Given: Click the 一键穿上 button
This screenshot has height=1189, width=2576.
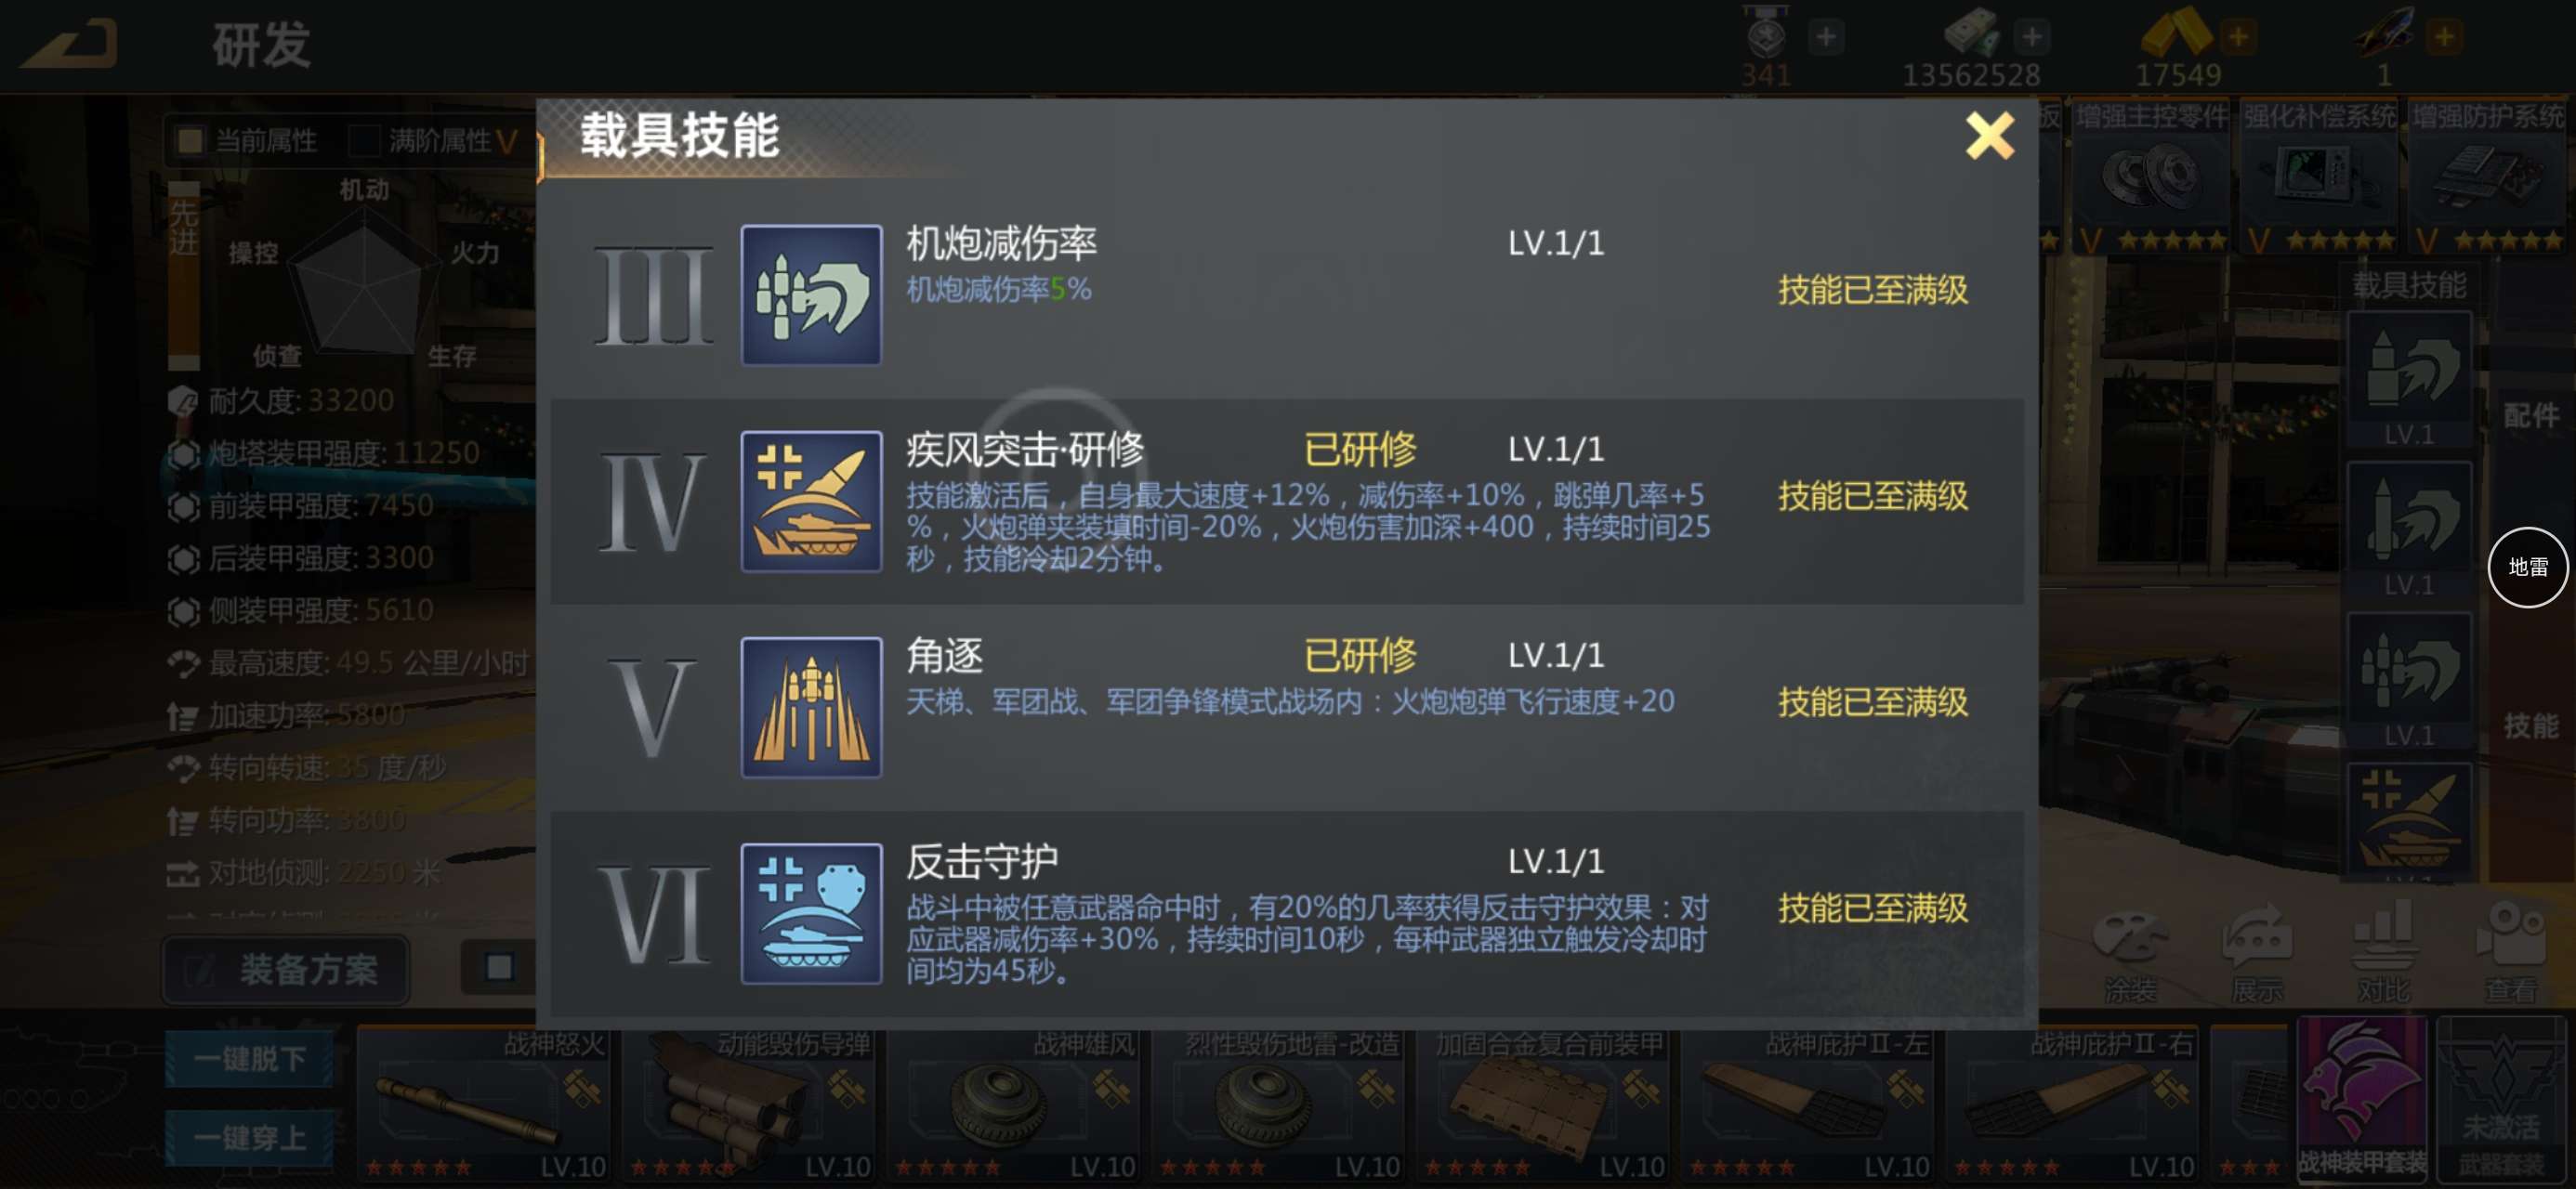Looking at the screenshot, I should pyautogui.click(x=249, y=1138).
